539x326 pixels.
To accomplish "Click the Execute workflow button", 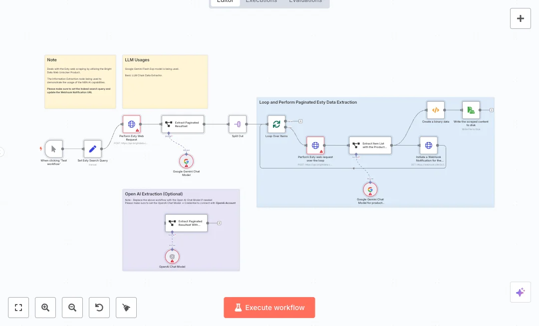I will click(269, 308).
